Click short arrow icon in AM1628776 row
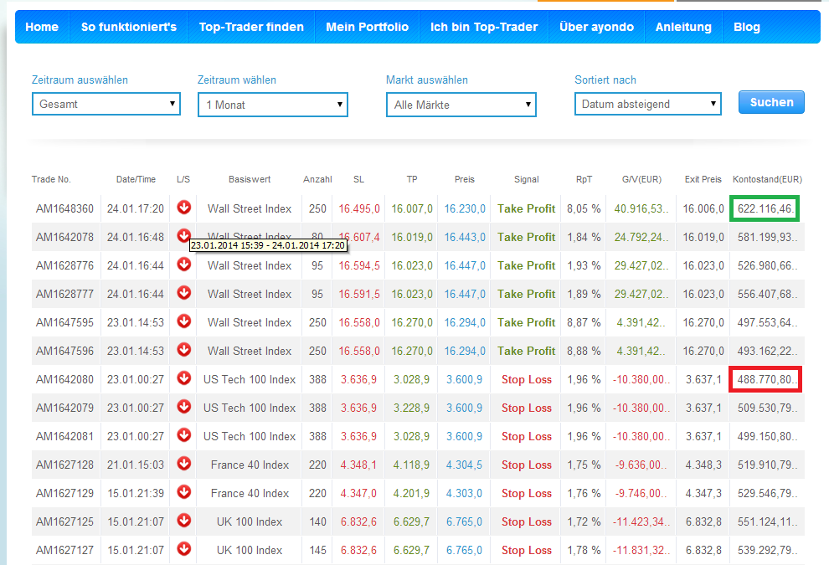Screen dimensions: 829x565 (x=184, y=265)
